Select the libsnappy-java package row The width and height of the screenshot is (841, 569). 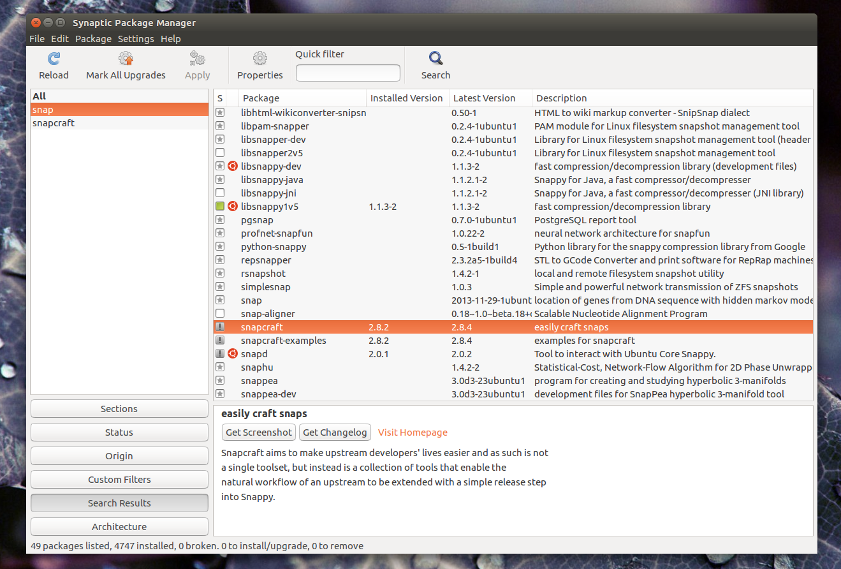click(x=513, y=180)
